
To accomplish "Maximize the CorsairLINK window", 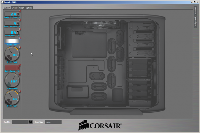I will (194, 2).
